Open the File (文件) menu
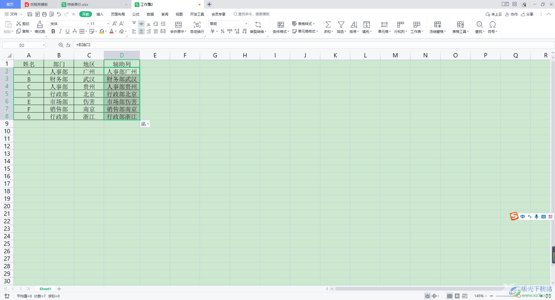555x300 pixels. [x=13, y=14]
